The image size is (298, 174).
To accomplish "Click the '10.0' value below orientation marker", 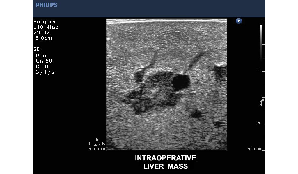I will (101, 149).
